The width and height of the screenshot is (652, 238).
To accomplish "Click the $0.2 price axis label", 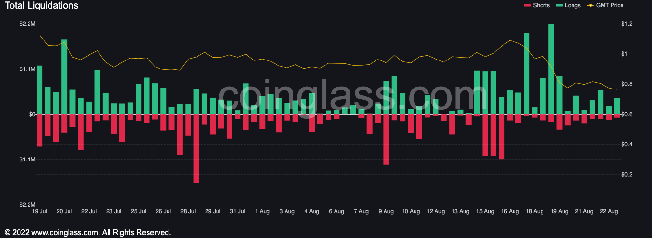I will (x=627, y=175).
